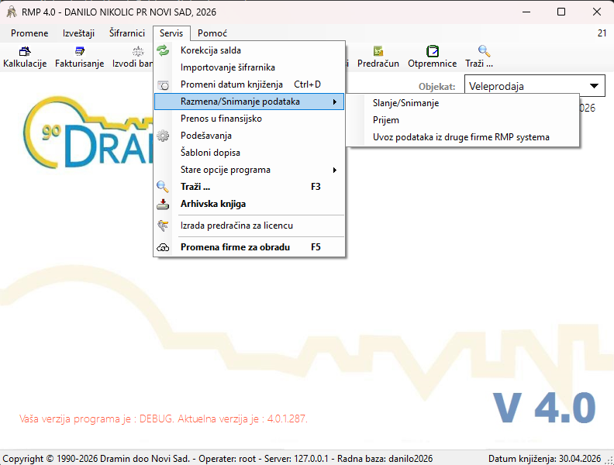The width and height of the screenshot is (614, 465).
Task: Open the Fakturisanje toolbar icon
Action: click(80, 51)
